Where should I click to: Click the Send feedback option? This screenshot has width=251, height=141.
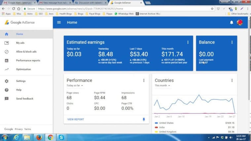pyautogui.click(x=24, y=99)
